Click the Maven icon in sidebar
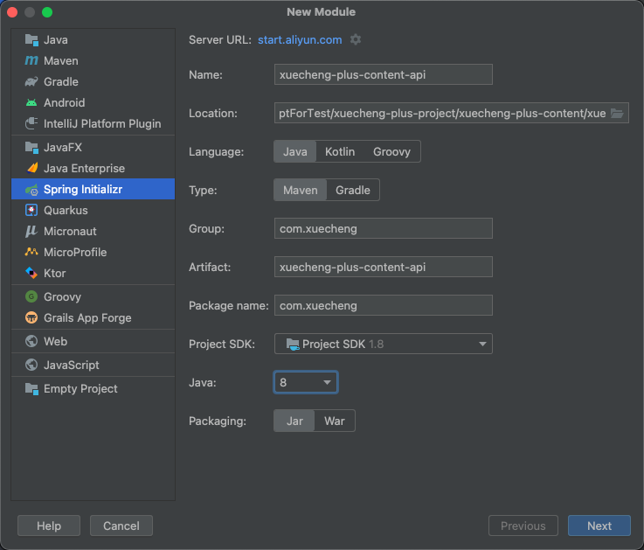The width and height of the screenshot is (644, 550). click(31, 61)
